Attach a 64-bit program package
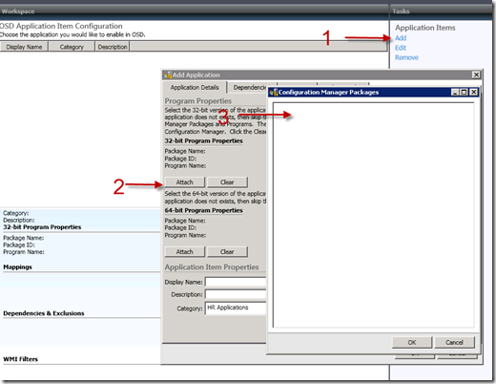This screenshot has height=384, width=496. [185, 251]
